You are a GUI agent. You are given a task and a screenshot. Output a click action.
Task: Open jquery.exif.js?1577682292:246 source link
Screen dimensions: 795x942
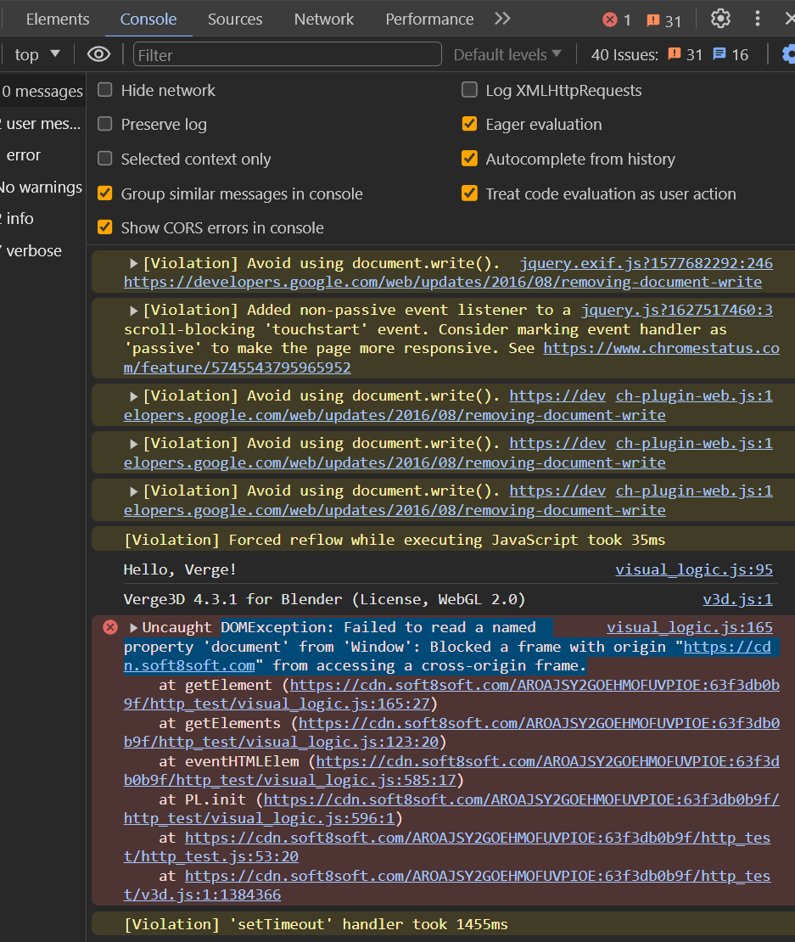646,263
